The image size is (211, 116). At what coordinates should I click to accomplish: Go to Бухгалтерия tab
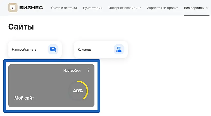pyautogui.click(x=93, y=8)
